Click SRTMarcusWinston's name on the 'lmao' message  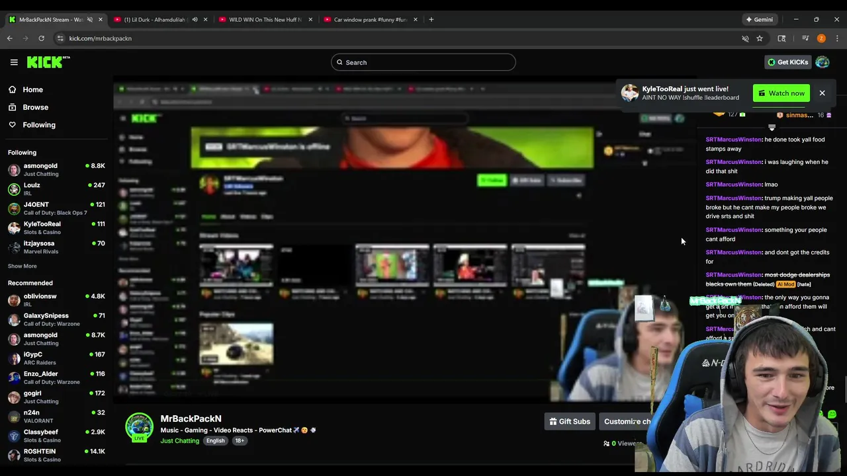tap(734, 184)
